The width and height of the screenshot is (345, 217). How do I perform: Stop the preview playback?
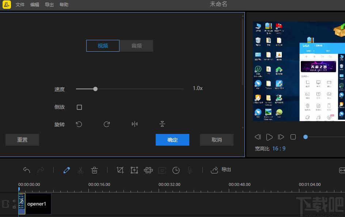[x=293, y=137]
